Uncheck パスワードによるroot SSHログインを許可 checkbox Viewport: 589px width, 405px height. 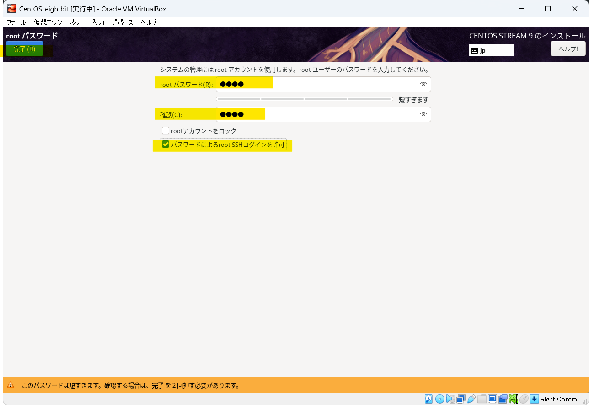click(x=166, y=145)
